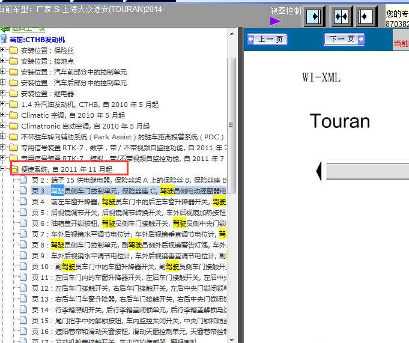Go to next page with 下一页 button
This screenshot has width=409, height=343.
[x=344, y=39]
